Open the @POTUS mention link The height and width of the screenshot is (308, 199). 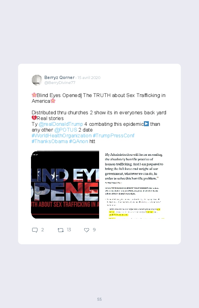click(x=66, y=130)
